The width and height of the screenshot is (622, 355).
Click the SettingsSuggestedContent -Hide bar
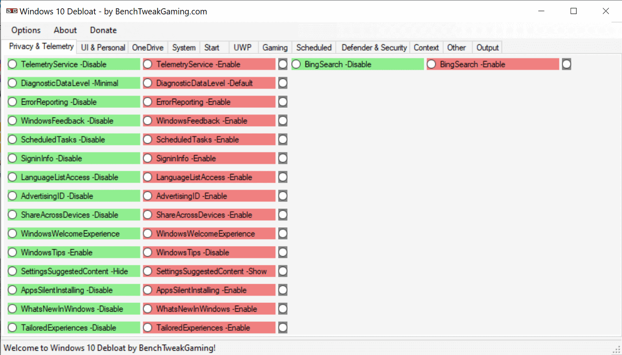tap(73, 271)
